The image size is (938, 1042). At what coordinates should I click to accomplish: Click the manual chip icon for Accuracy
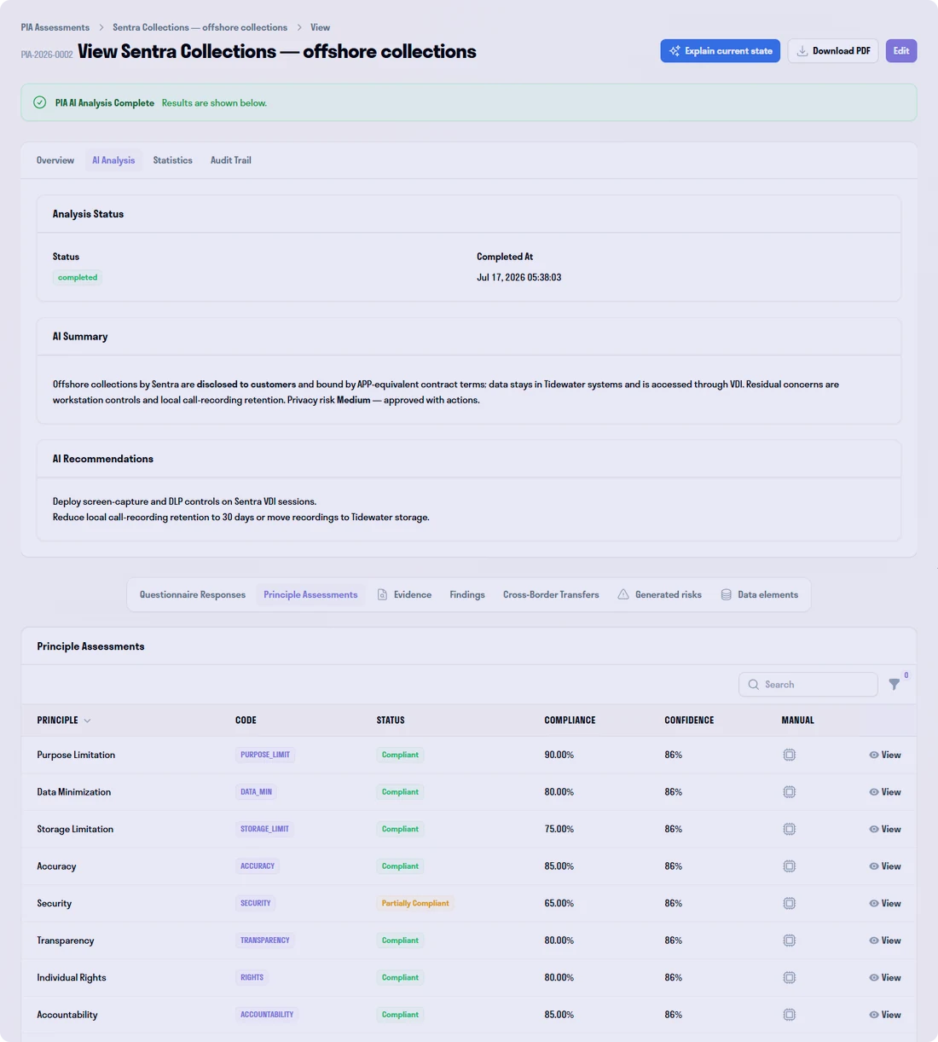pyautogui.click(x=790, y=866)
